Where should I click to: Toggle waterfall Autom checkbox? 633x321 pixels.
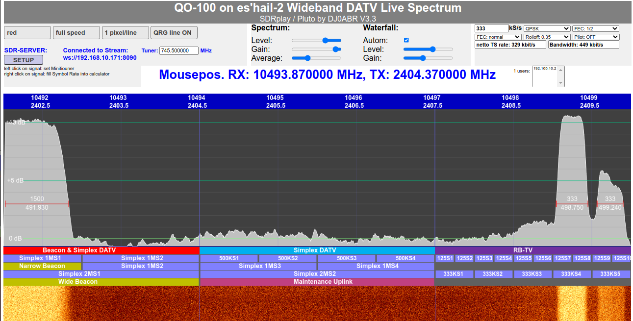(406, 40)
